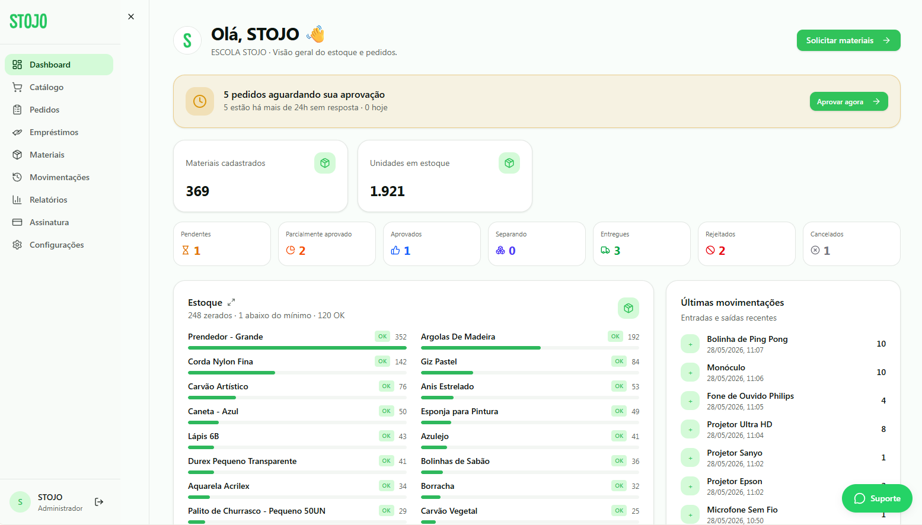Click the box icon on Materiais cadastrados card
Image resolution: width=922 pixels, height=525 pixels.
point(325,163)
